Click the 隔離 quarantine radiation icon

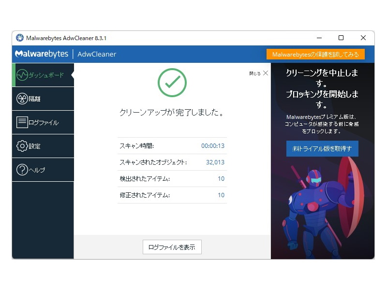[22, 99]
